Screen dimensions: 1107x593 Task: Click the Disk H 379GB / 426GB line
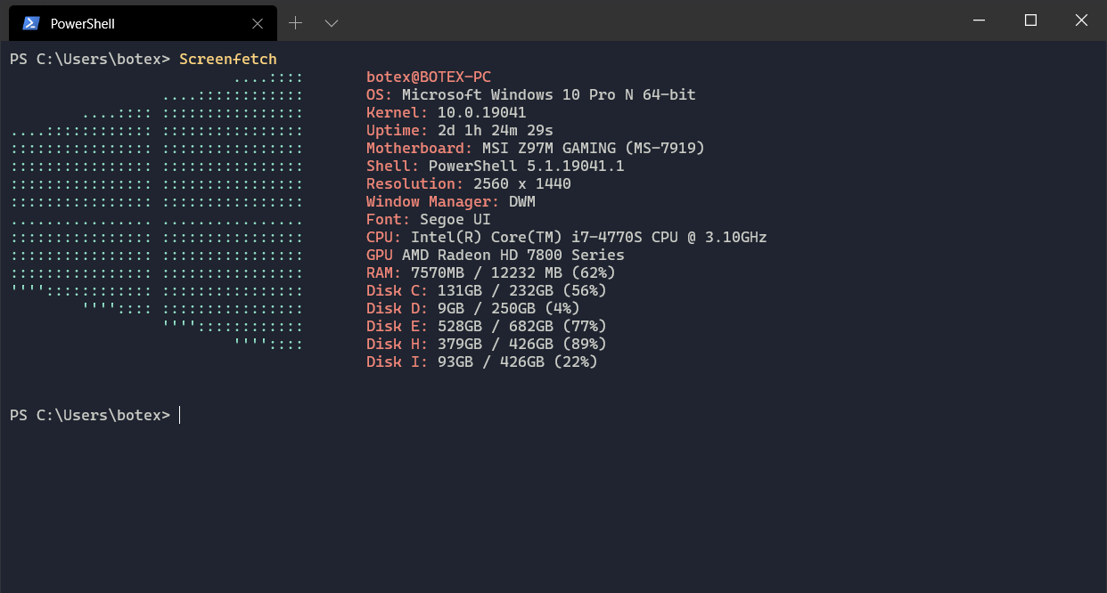coord(487,345)
